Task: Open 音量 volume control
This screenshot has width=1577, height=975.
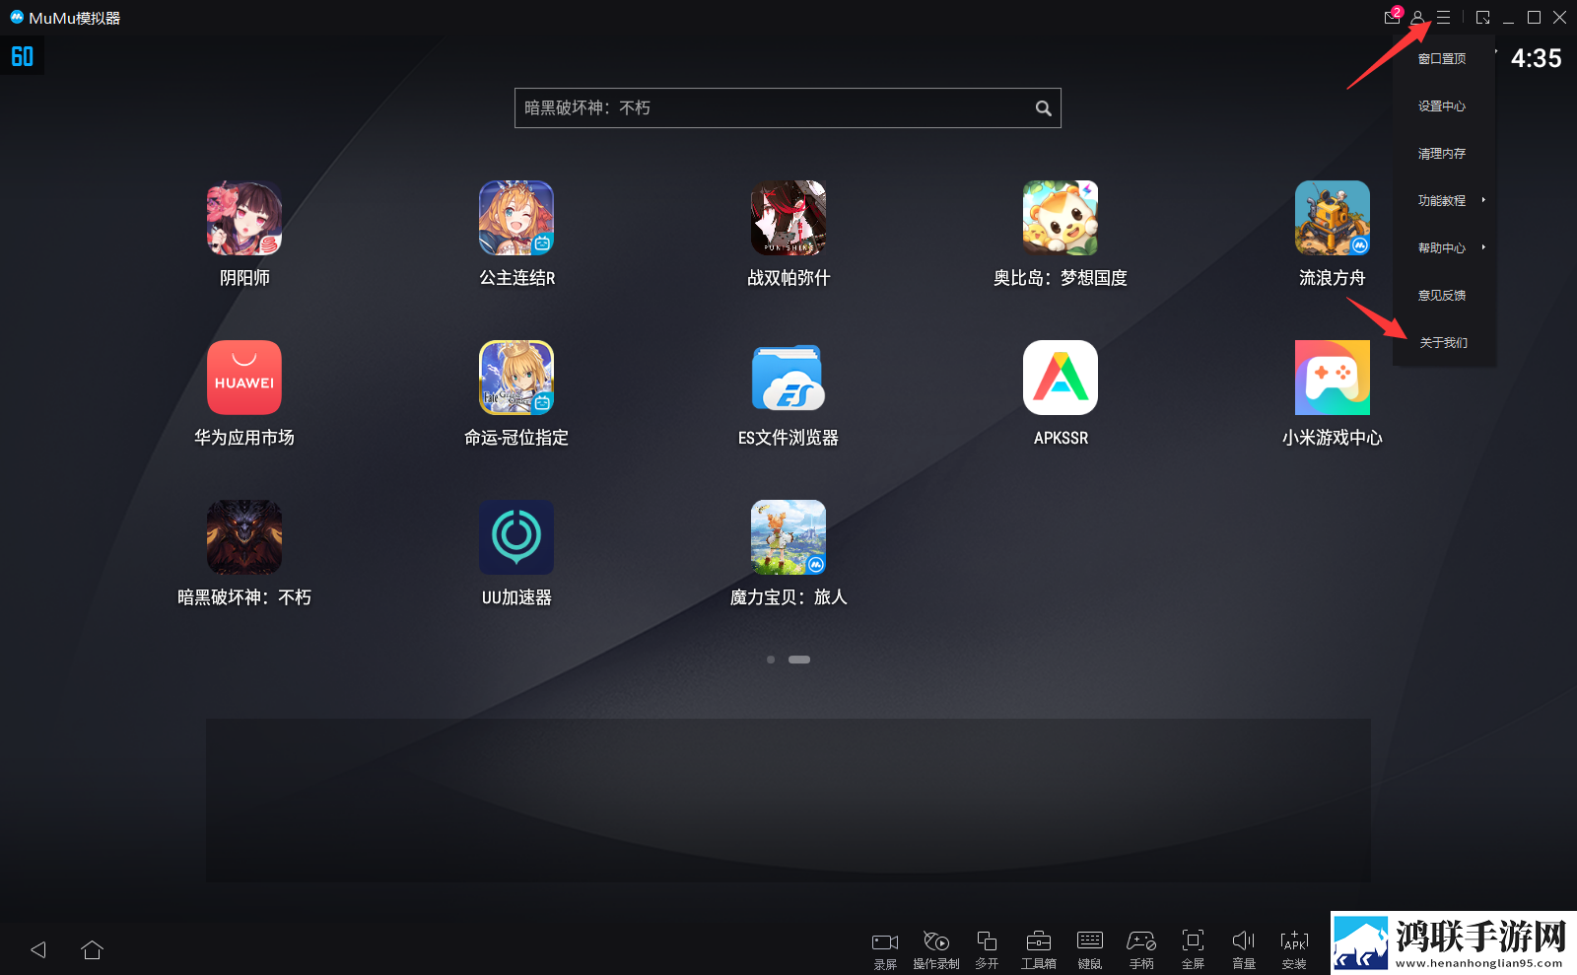Action: (1244, 950)
